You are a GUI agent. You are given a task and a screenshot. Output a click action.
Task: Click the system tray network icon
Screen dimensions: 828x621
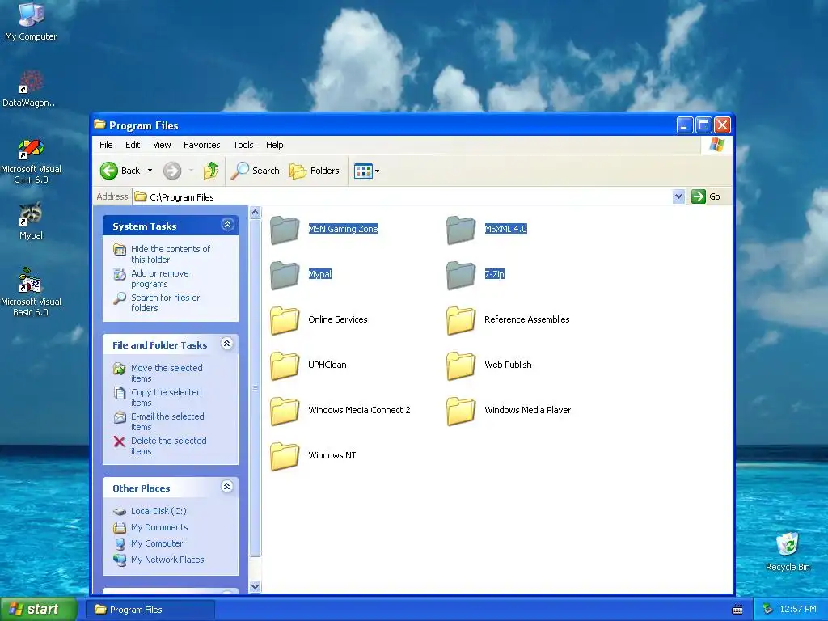(768, 610)
